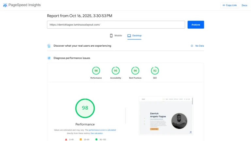Click the desktop monitor icon
The image size is (251, 141).
(x=129, y=36)
